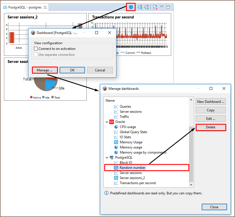Click scrollbar down arrow in dashboards list
Viewport: 235px width, 217px height.
point(191,184)
